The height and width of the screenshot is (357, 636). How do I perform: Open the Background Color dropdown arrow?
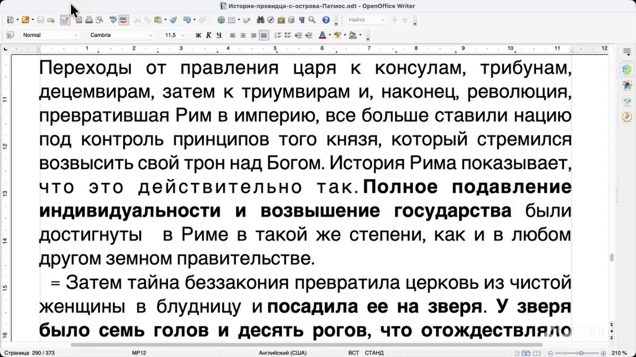(360, 35)
